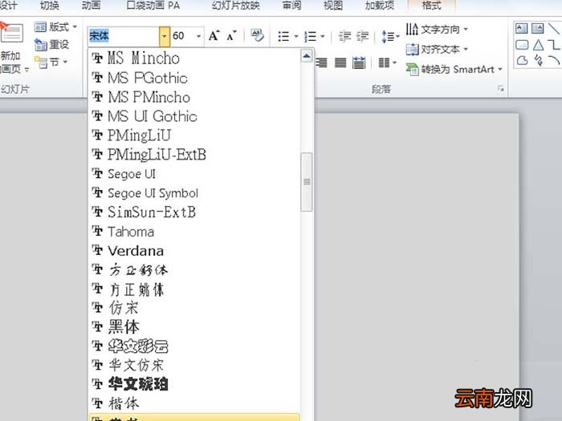Open the 文字方向 text direction dropdown
562x421 pixels.
(438, 29)
